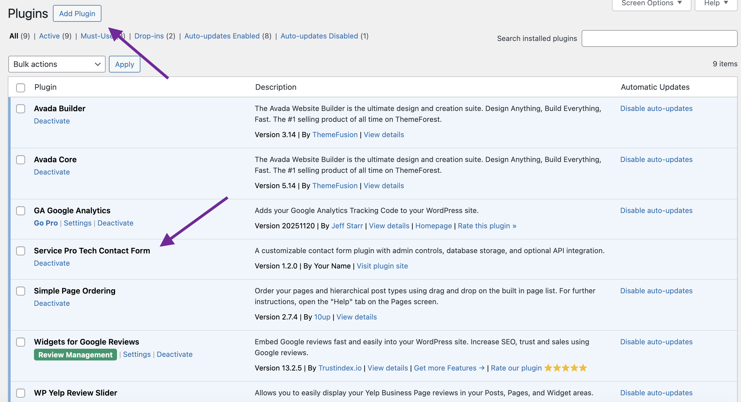
Task: Tick the Avada Builder checkbox
Action: click(x=20, y=109)
